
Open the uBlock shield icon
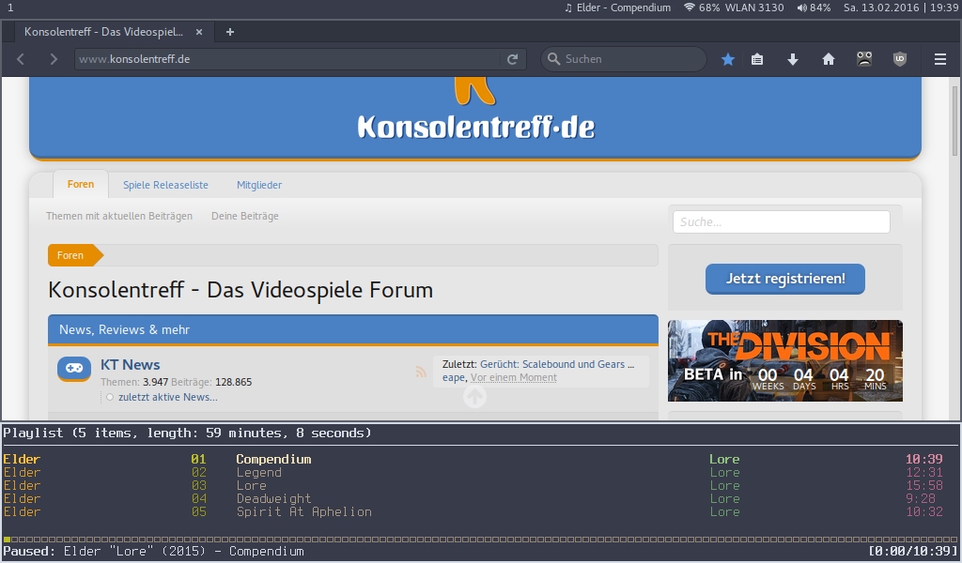pos(900,59)
